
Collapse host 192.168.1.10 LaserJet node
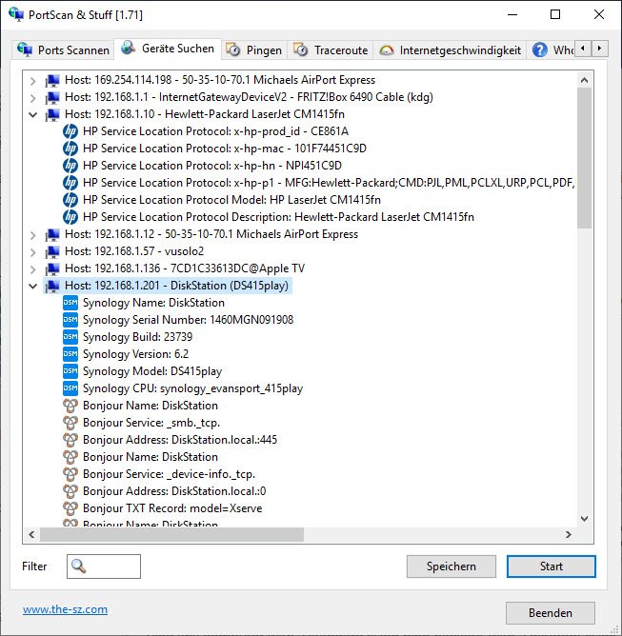33,115
